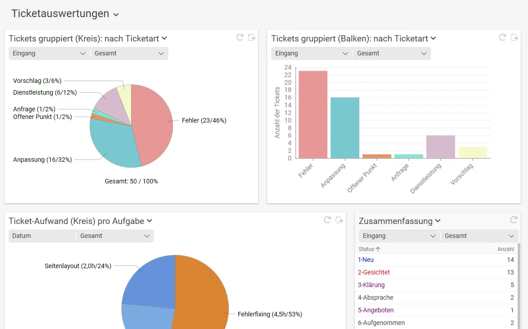This screenshot has height=329, width=528.
Task: Open the 5-Angeboten status link
Action: pyautogui.click(x=376, y=310)
